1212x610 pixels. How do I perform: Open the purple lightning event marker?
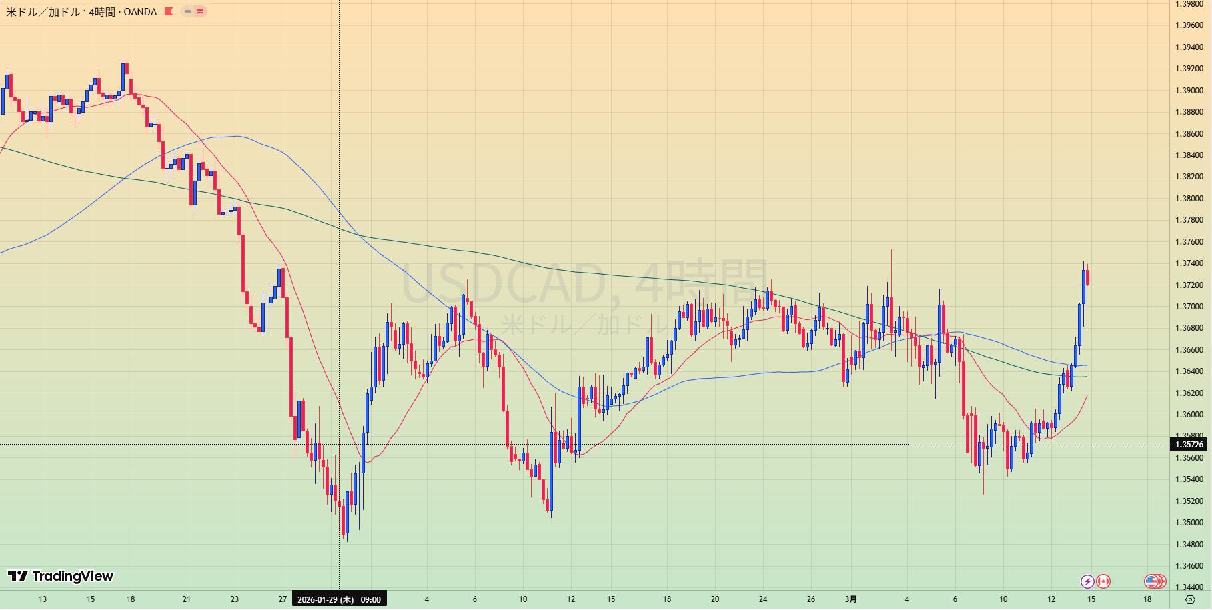(x=1087, y=581)
